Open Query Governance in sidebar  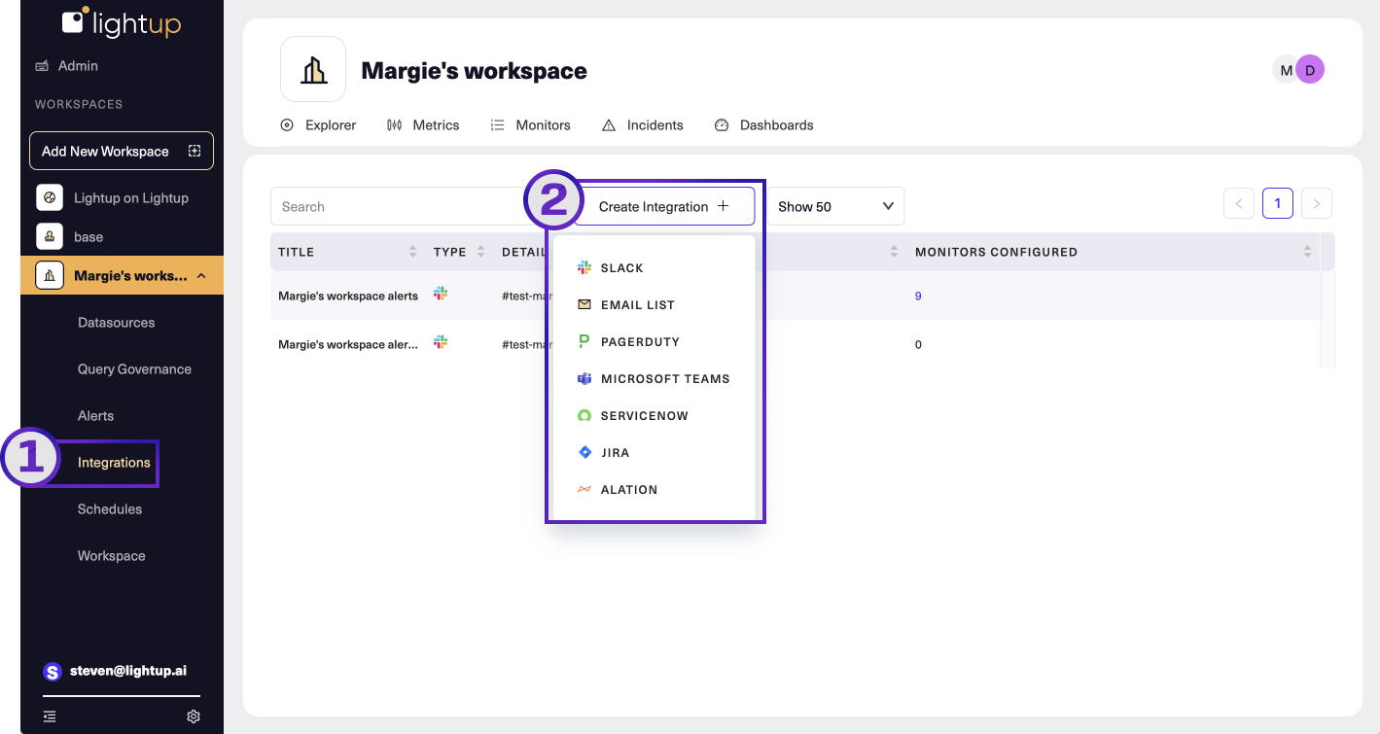(134, 368)
